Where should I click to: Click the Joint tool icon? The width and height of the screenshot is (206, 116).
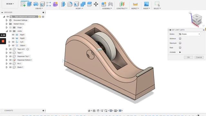(110, 4)
